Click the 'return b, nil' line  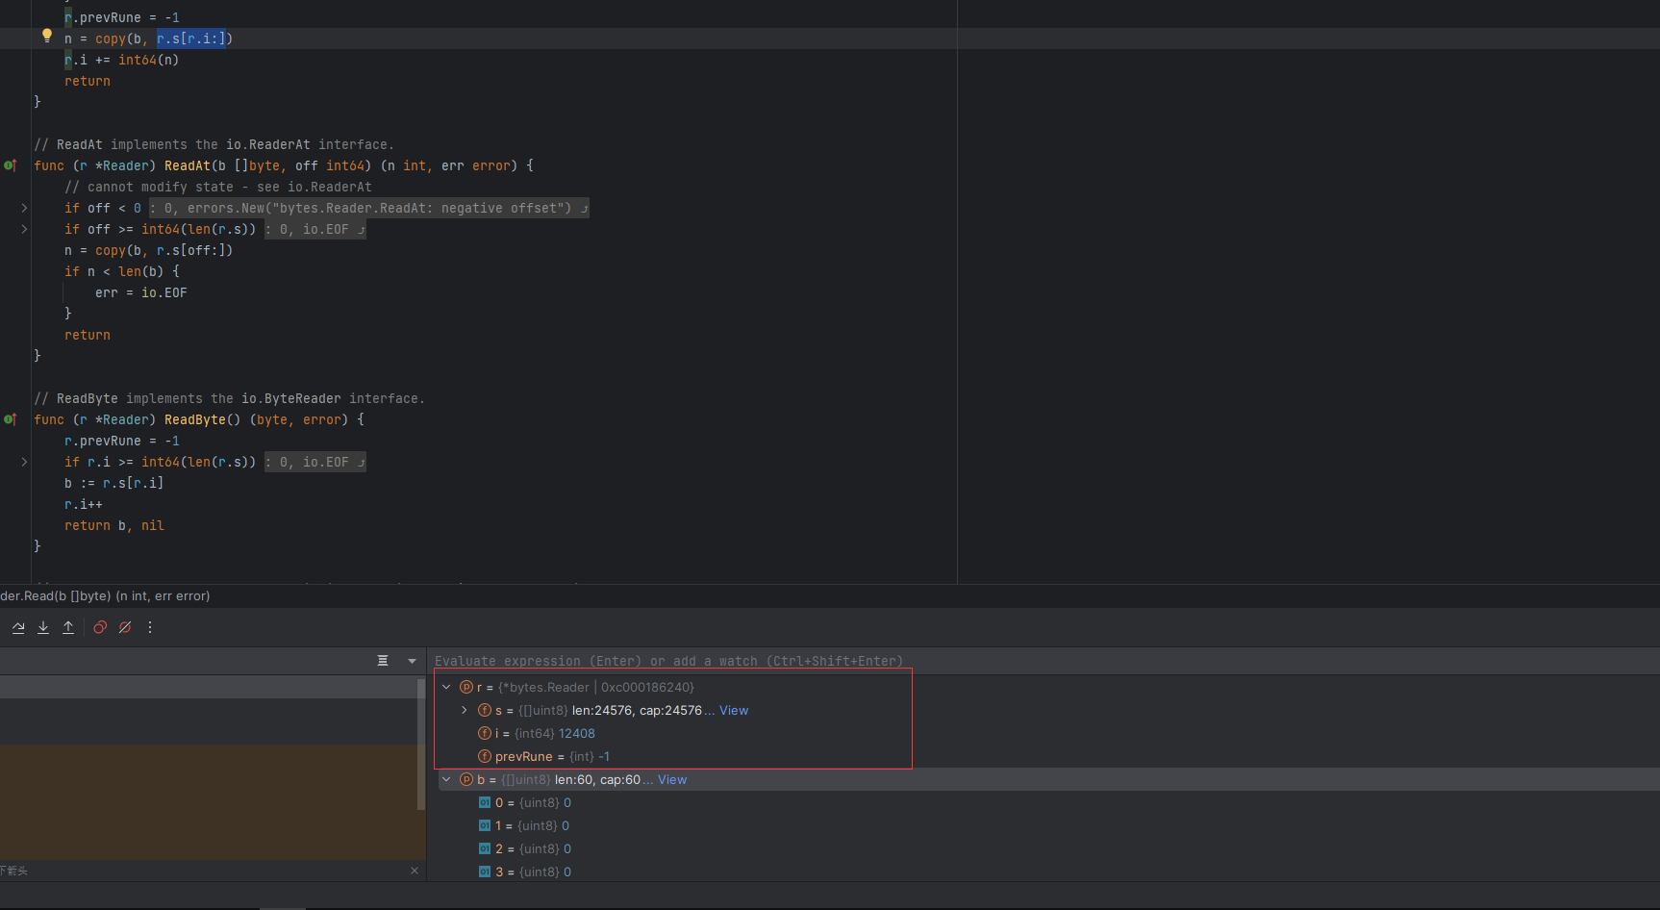tap(114, 525)
